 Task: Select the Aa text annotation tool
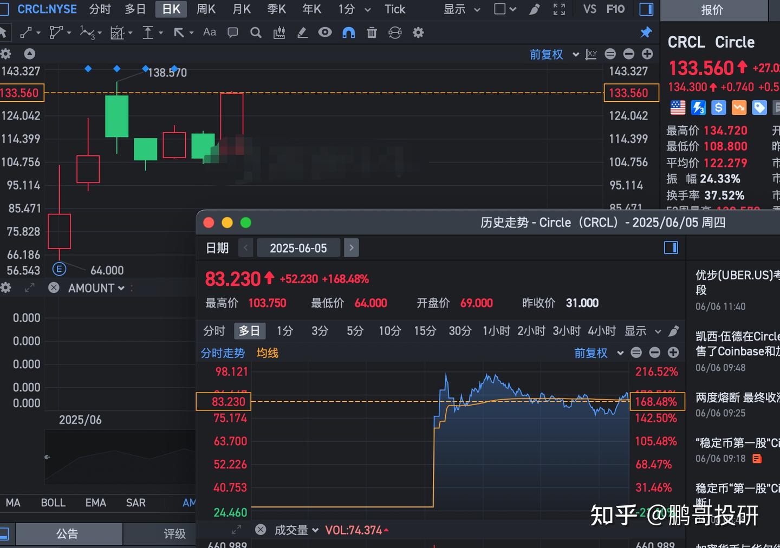210,32
